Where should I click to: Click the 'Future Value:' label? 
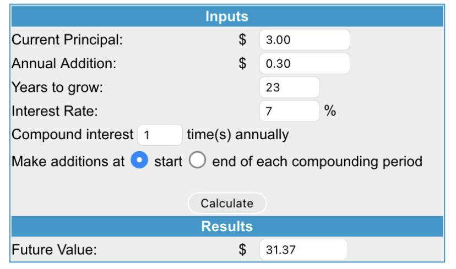[54, 250]
